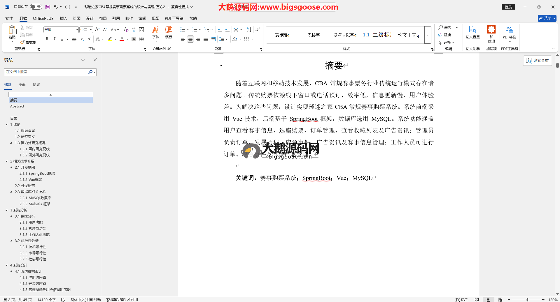Open the 插入 ribbon tab
Image resolution: width=560 pixels, height=302 pixels.
63,18
